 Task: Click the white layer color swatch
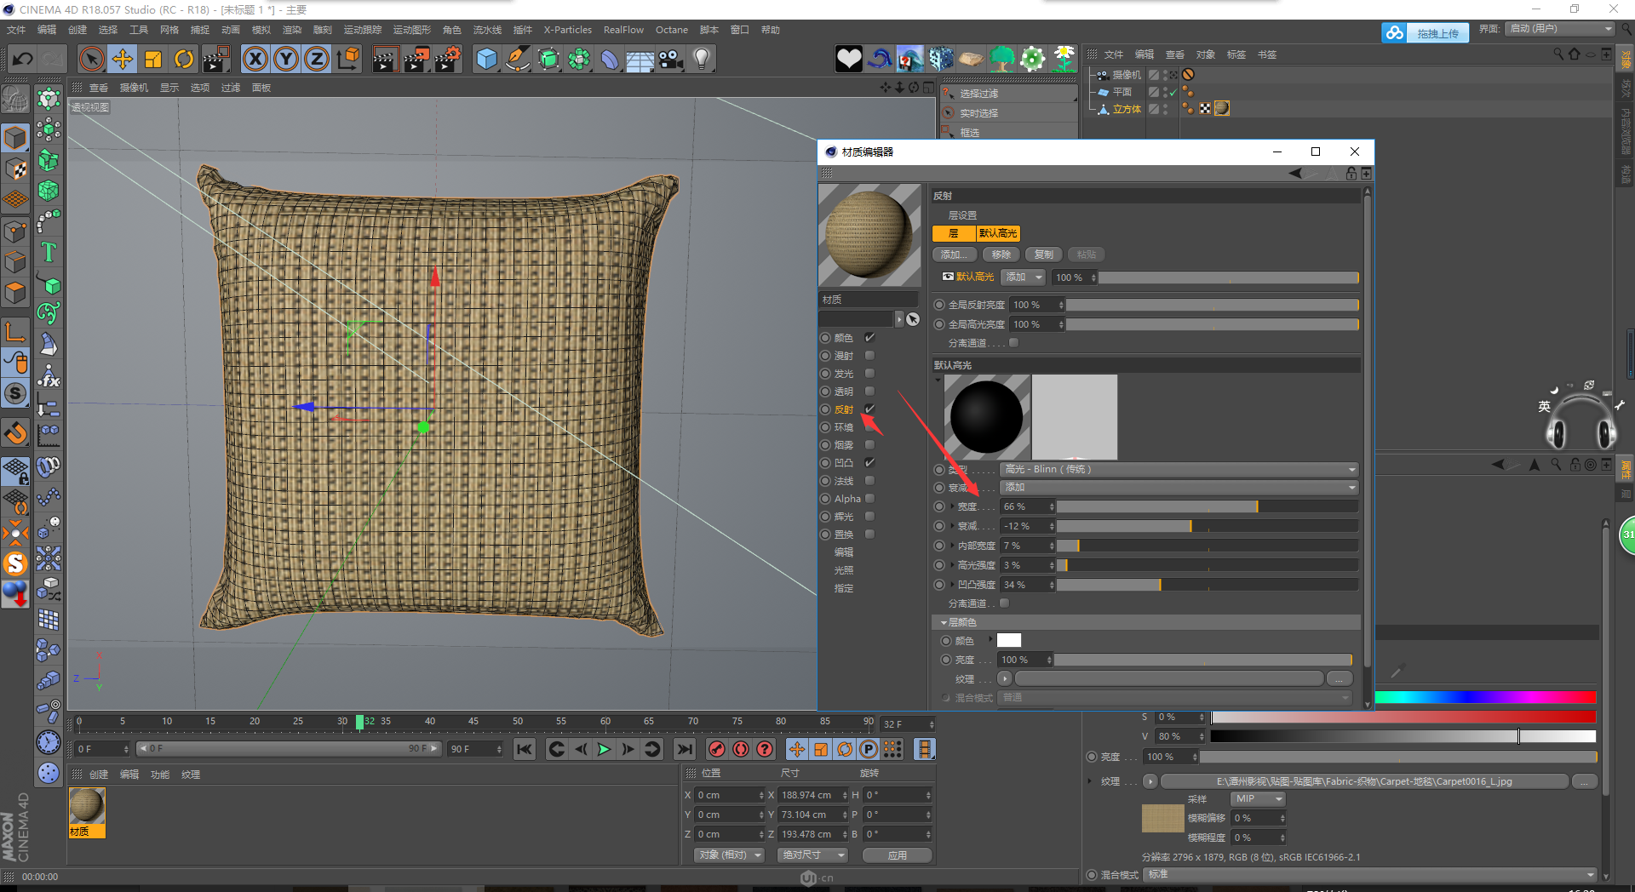[1008, 641]
